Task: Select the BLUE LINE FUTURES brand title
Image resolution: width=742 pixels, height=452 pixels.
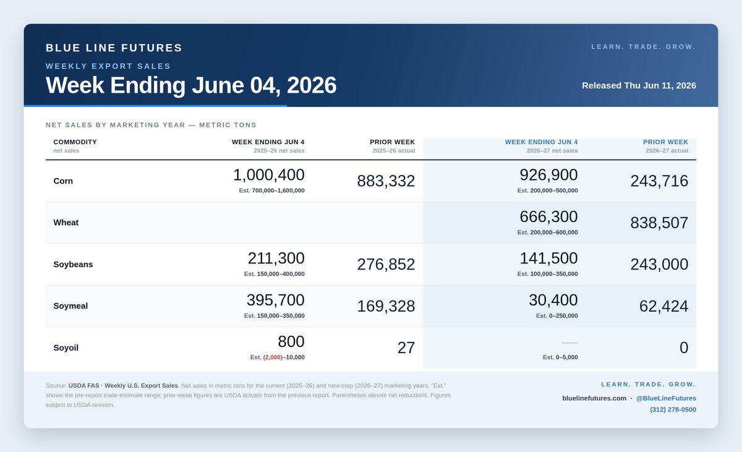Action: point(114,48)
